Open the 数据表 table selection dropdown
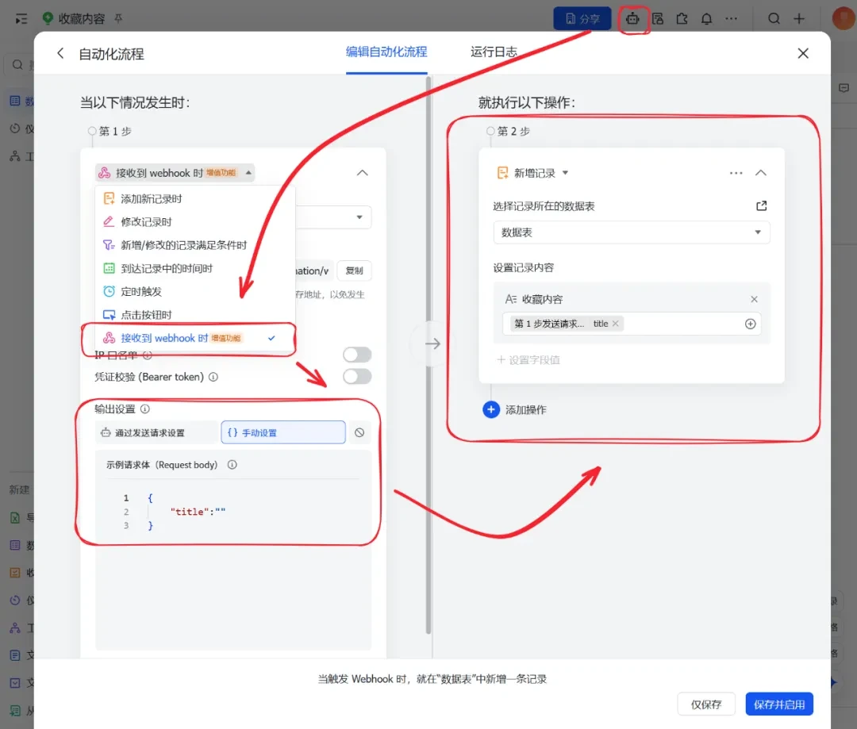 [632, 232]
